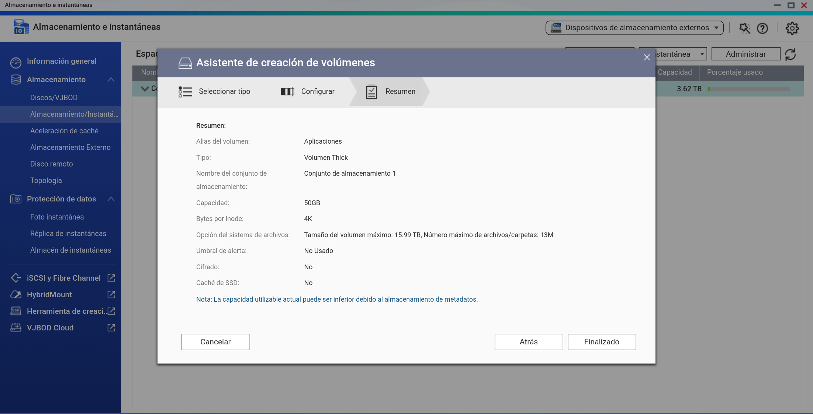Screen dimensions: 813x414
Task: Close the volume creation wizard dialog
Action: click(647, 57)
